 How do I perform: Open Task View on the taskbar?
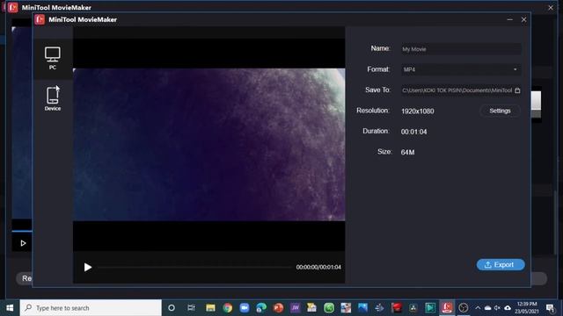coord(191,308)
